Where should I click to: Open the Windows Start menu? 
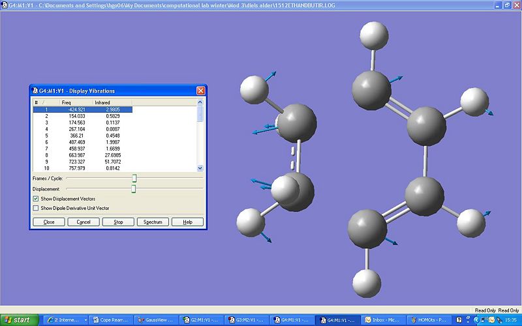click(19, 320)
